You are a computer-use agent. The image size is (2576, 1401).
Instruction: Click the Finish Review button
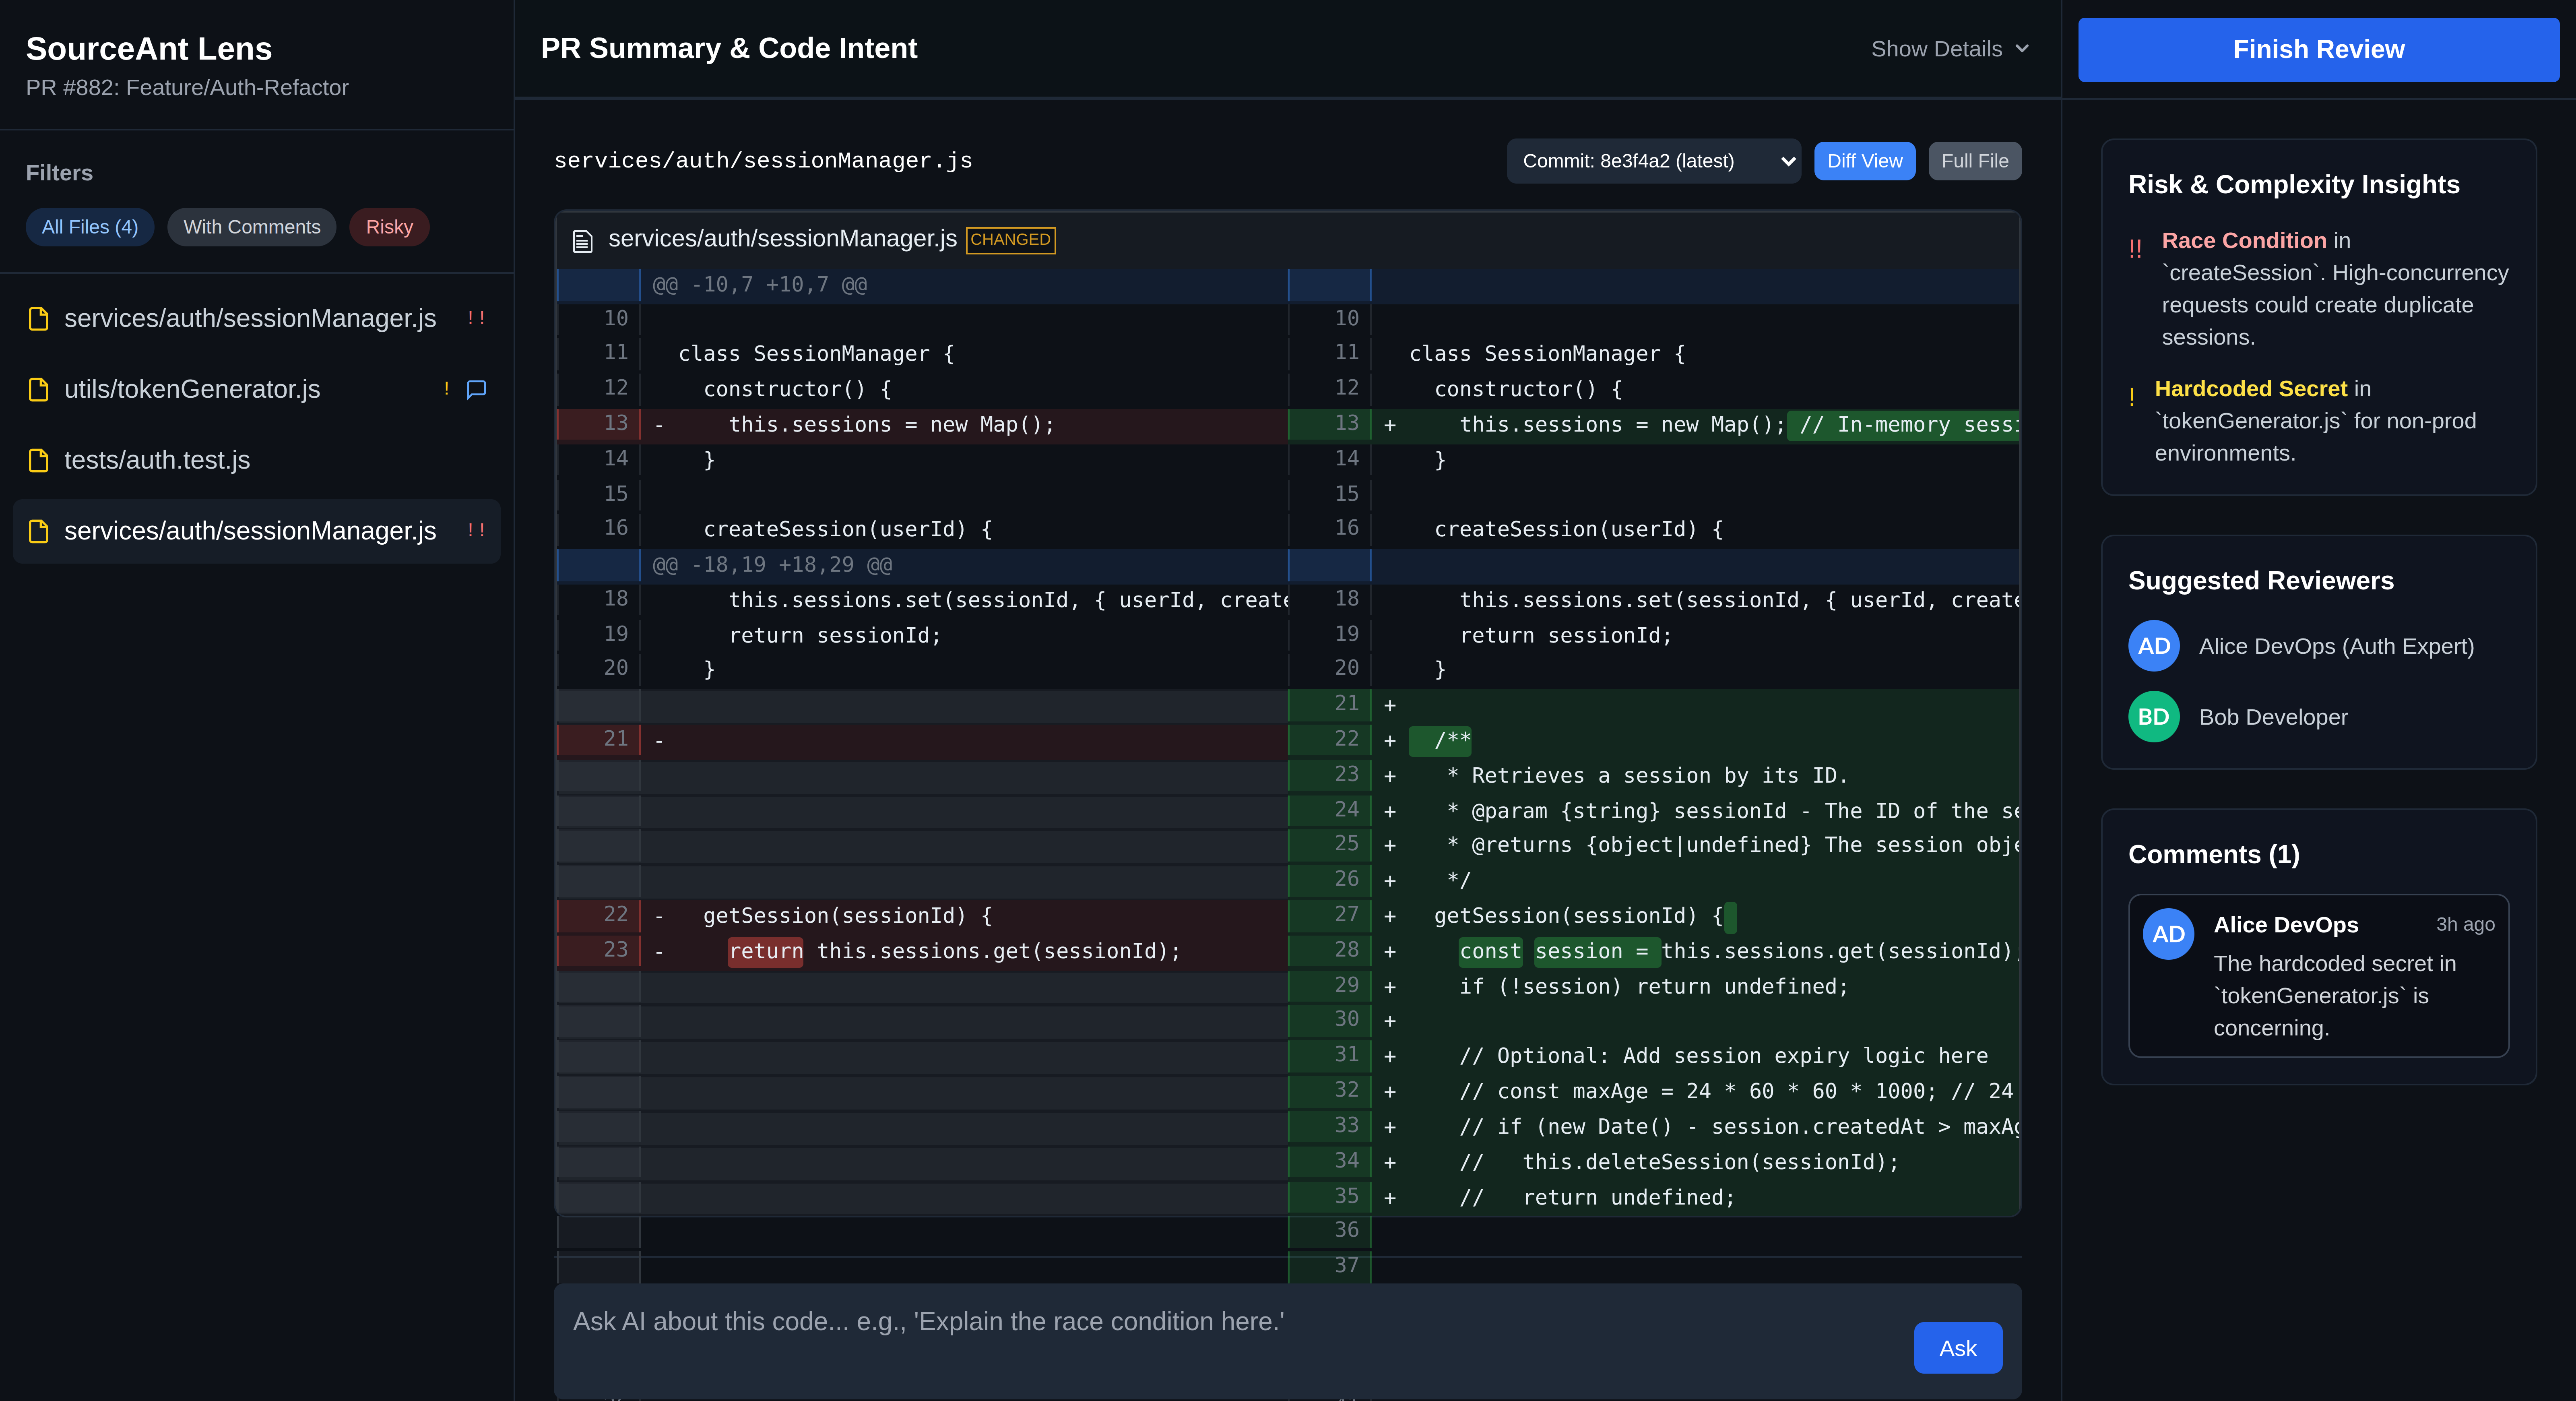[x=2318, y=49]
